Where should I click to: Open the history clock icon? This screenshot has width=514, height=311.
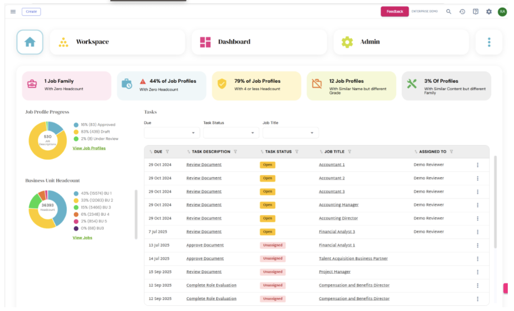(462, 12)
